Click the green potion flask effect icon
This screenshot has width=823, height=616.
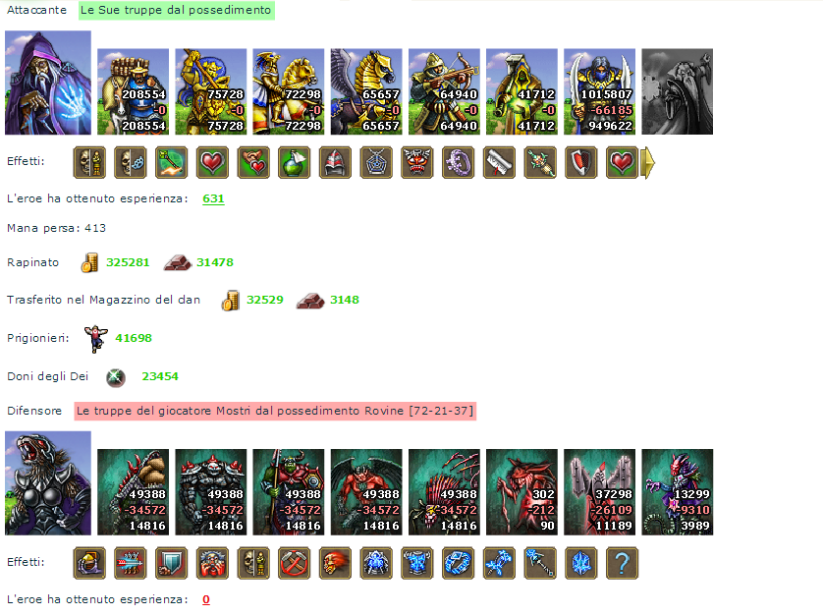294,163
